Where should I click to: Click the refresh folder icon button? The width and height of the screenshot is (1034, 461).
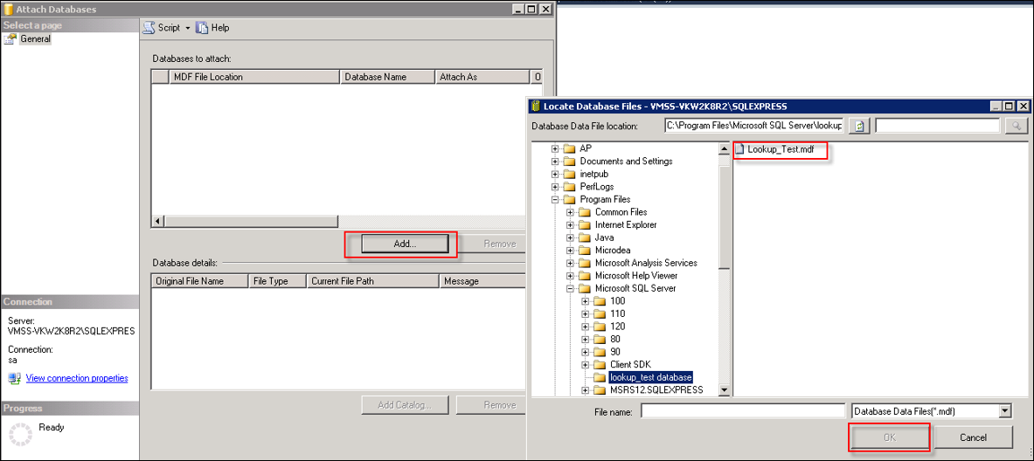[x=859, y=126]
